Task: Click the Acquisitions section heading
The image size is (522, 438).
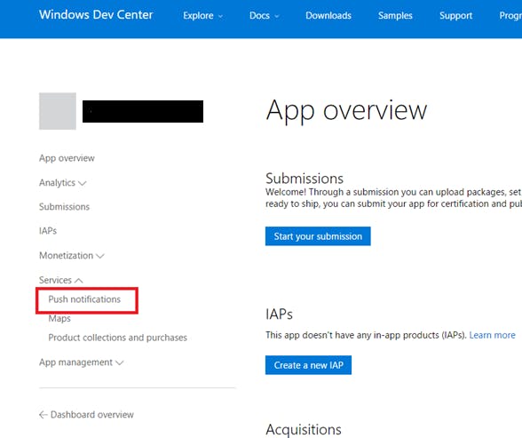Action: click(x=304, y=429)
